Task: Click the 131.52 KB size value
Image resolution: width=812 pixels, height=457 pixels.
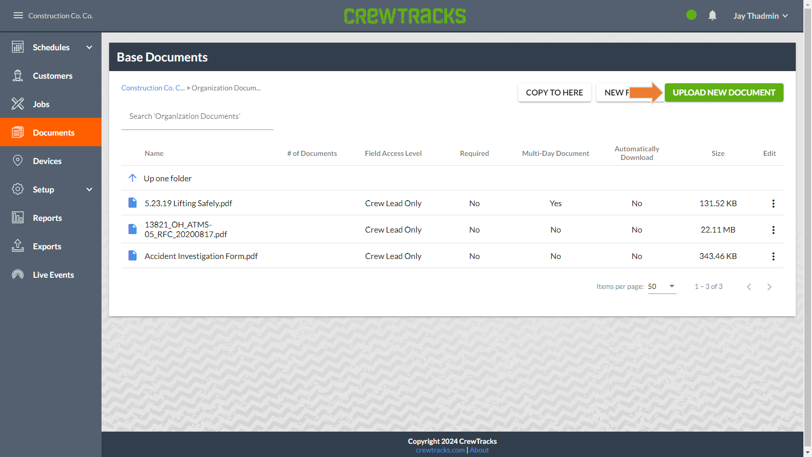Action: pos(718,203)
